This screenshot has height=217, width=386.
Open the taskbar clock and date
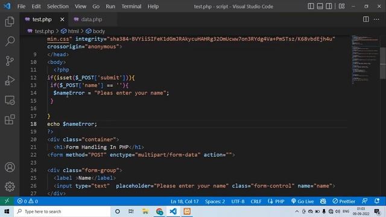361,212
